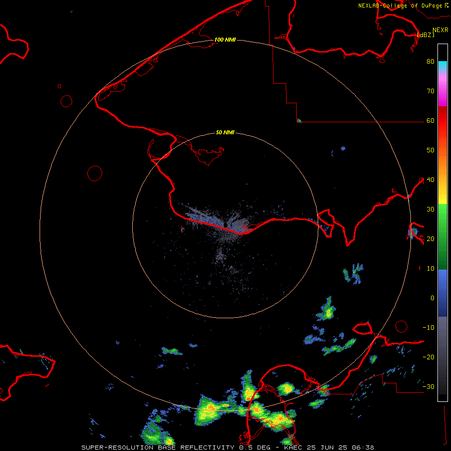
Task: Click the 70 value on the dBZ scale
Action: pos(430,91)
